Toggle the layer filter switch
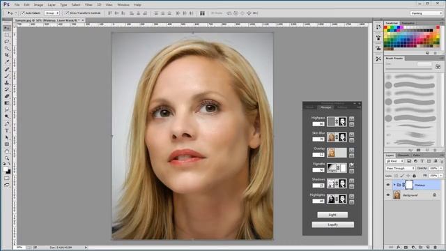The height and width of the screenshot is (251, 446). [x=442, y=161]
